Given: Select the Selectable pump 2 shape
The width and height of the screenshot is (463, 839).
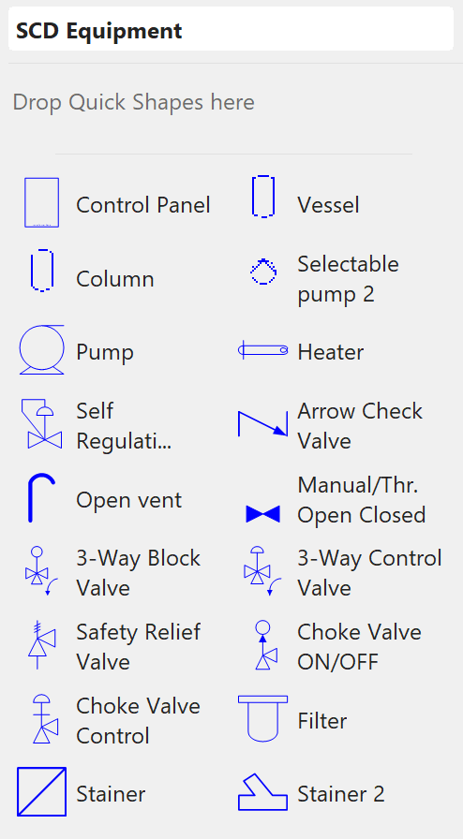Looking at the screenshot, I should click(x=263, y=272).
